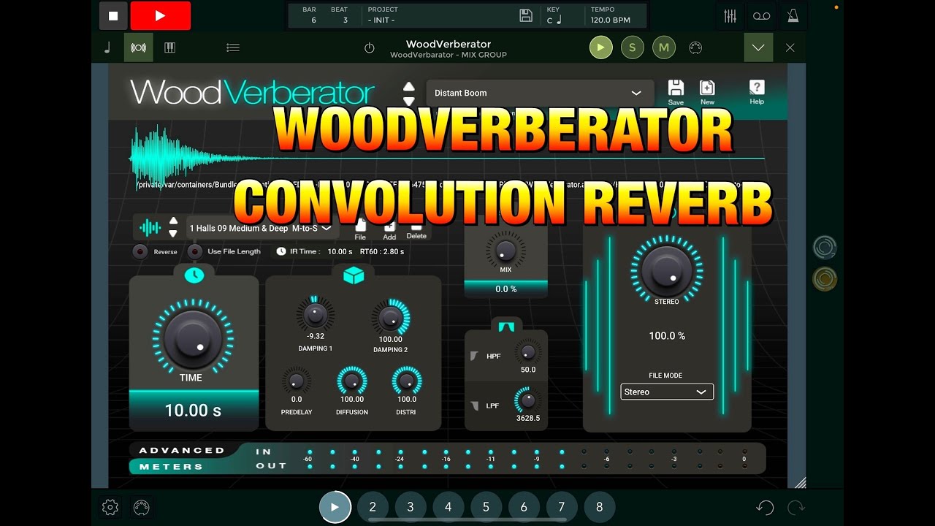
Task: Click the LPF knob showing 3628.5
Action: click(527, 401)
